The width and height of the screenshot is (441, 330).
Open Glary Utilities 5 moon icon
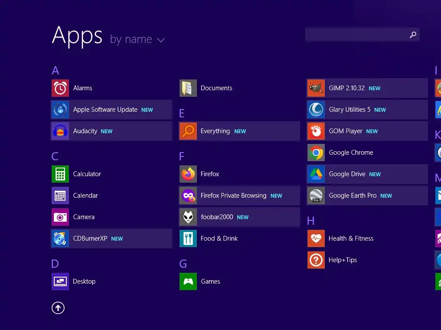(x=316, y=110)
